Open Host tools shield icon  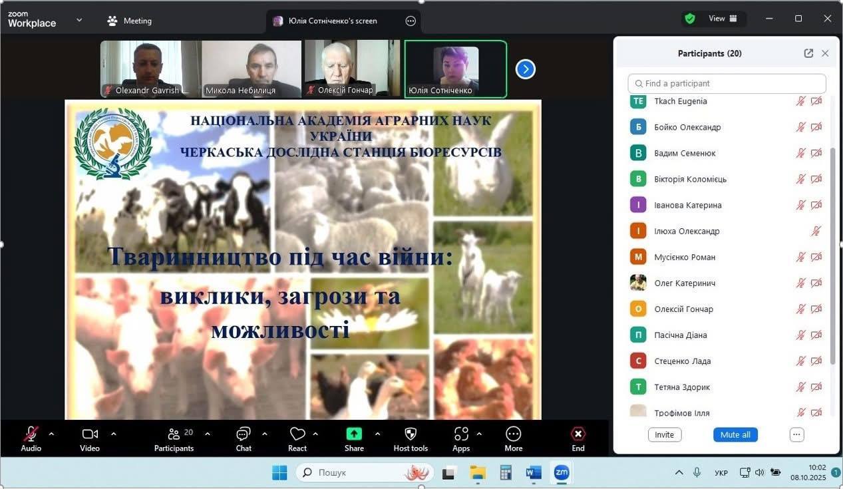point(411,434)
